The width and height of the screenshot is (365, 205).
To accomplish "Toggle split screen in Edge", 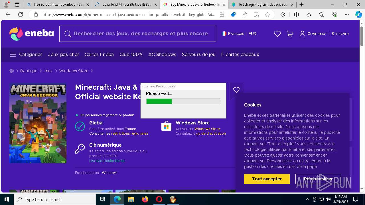I will coord(296,15).
